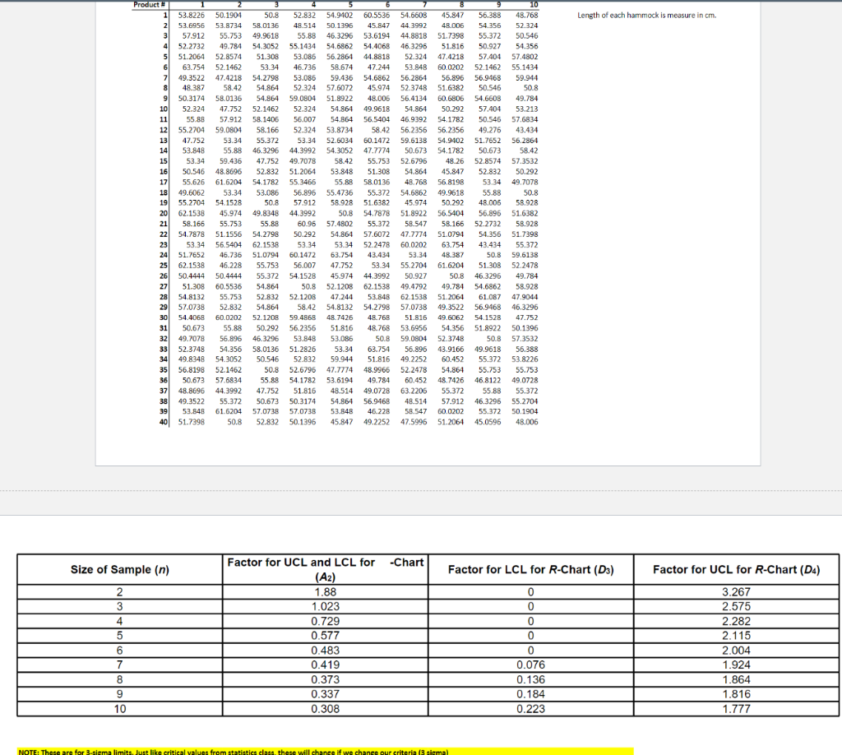Select the sample size 10 row label
Viewport: 842px width, 755px height.
point(120,709)
